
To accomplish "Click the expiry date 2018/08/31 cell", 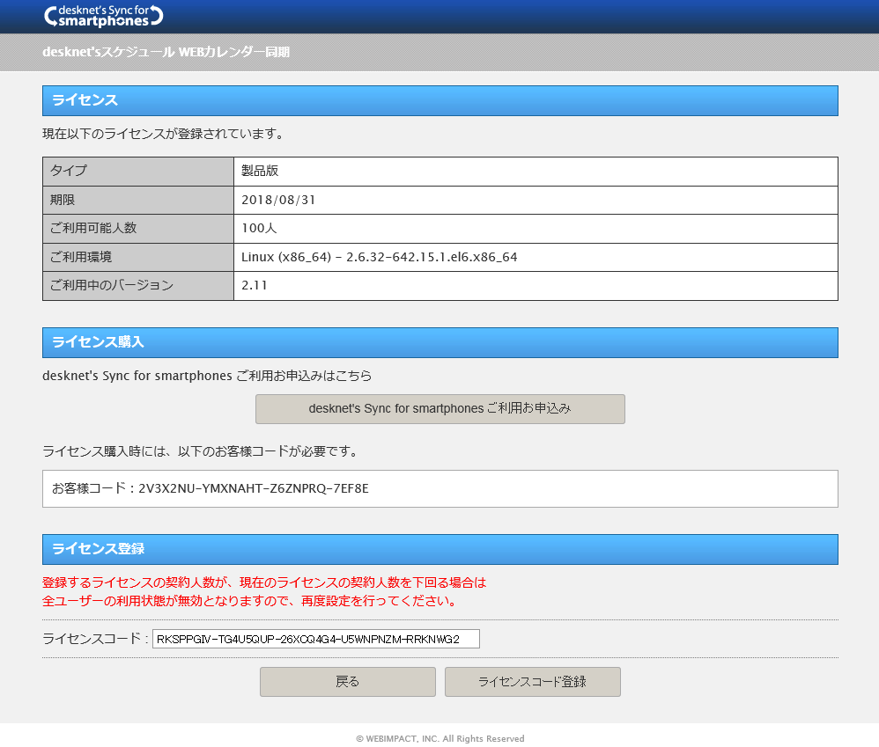I will coord(536,200).
